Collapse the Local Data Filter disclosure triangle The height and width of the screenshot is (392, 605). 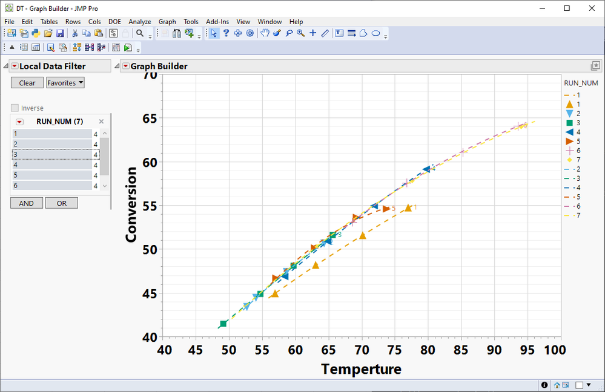click(6, 67)
